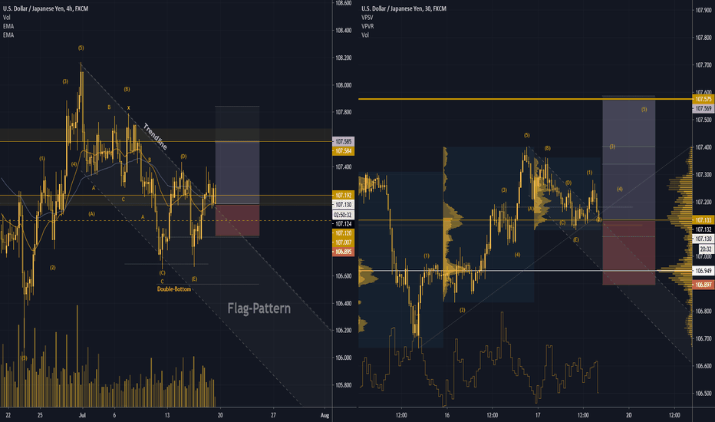Click the (D) wave label on the 4h chart
This screenshot has width=715, height=422.
pyautogui.click(x=183, y=157)
